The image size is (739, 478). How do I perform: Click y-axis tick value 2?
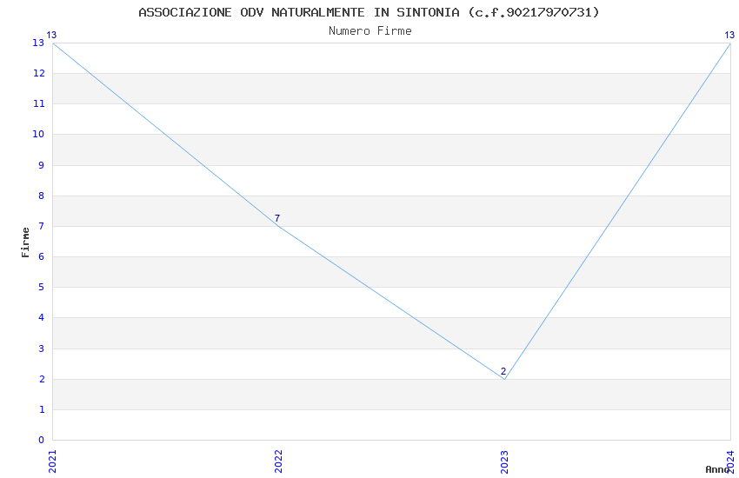(x=42, y=379)
